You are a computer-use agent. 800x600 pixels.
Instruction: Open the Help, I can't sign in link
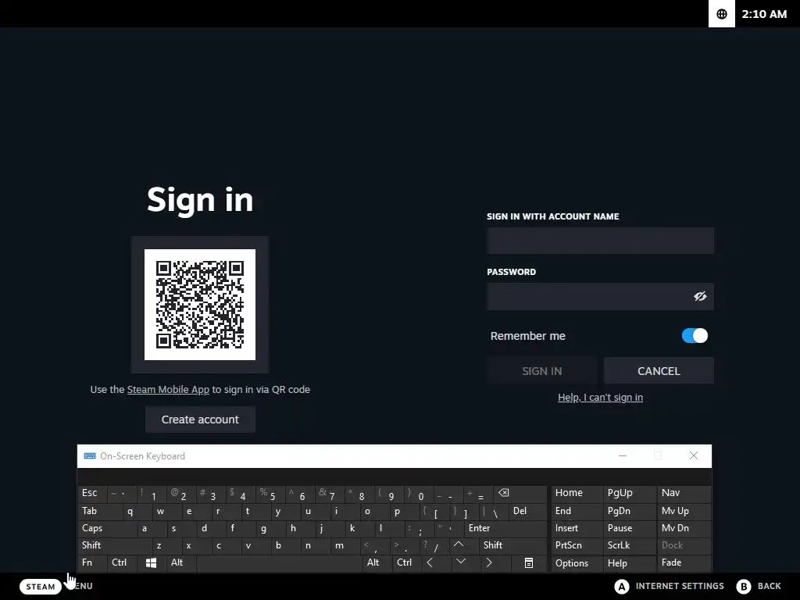[x=600, y=398]
